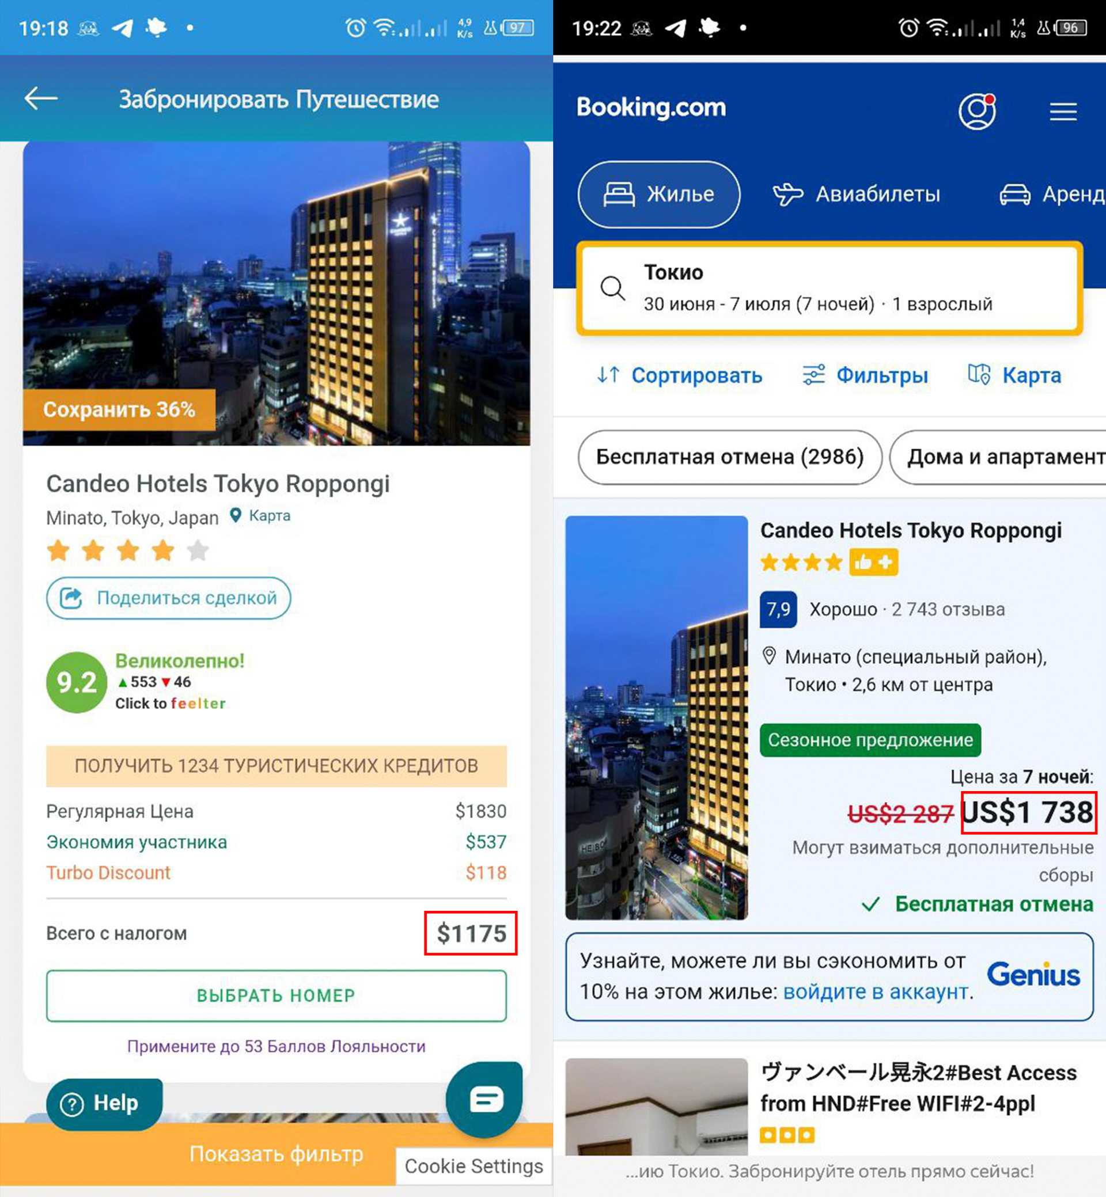Toggle Бесплатная отмена (2986) filter chip
This screenshot has width=1106, height=1197.
pyautogui.click(x=729, y=457)
